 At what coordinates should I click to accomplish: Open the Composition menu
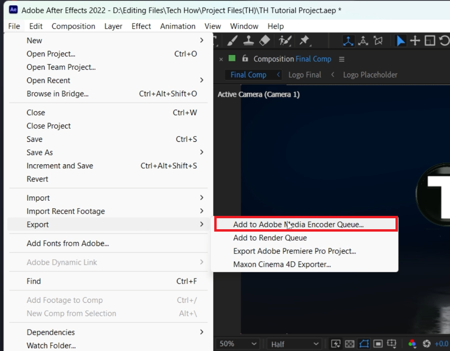pos(73,26)
